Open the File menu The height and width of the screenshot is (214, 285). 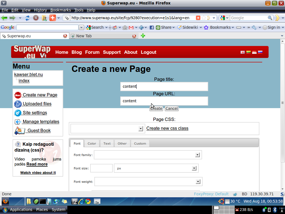[5, 10]
